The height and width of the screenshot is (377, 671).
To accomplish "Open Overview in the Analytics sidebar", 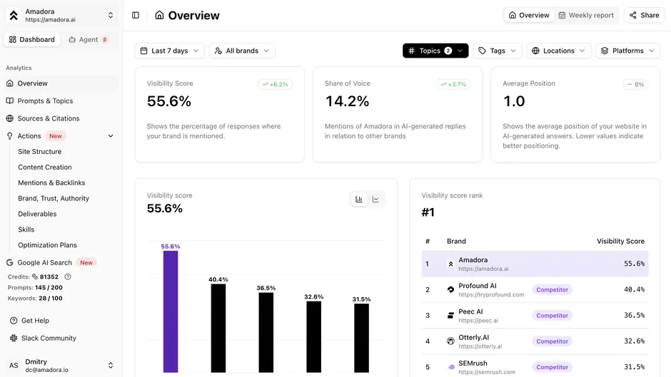I will pos(61,83).
